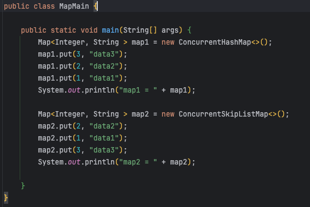Click the main method name
The image size is (310, 207).
tap(110, 30)
